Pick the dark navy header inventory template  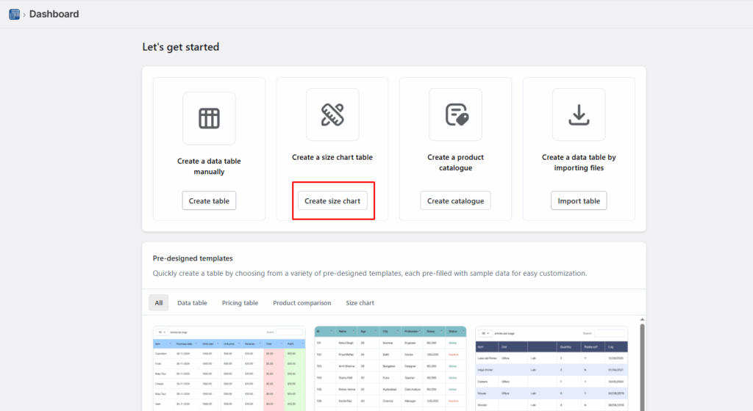coord(552,374)
